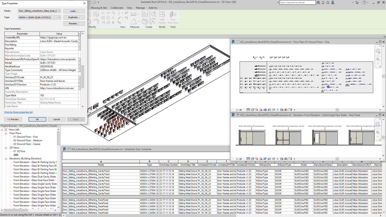Click the Duplicate... button
Viewport: 386px width, 217px height.
coord(74,17)
